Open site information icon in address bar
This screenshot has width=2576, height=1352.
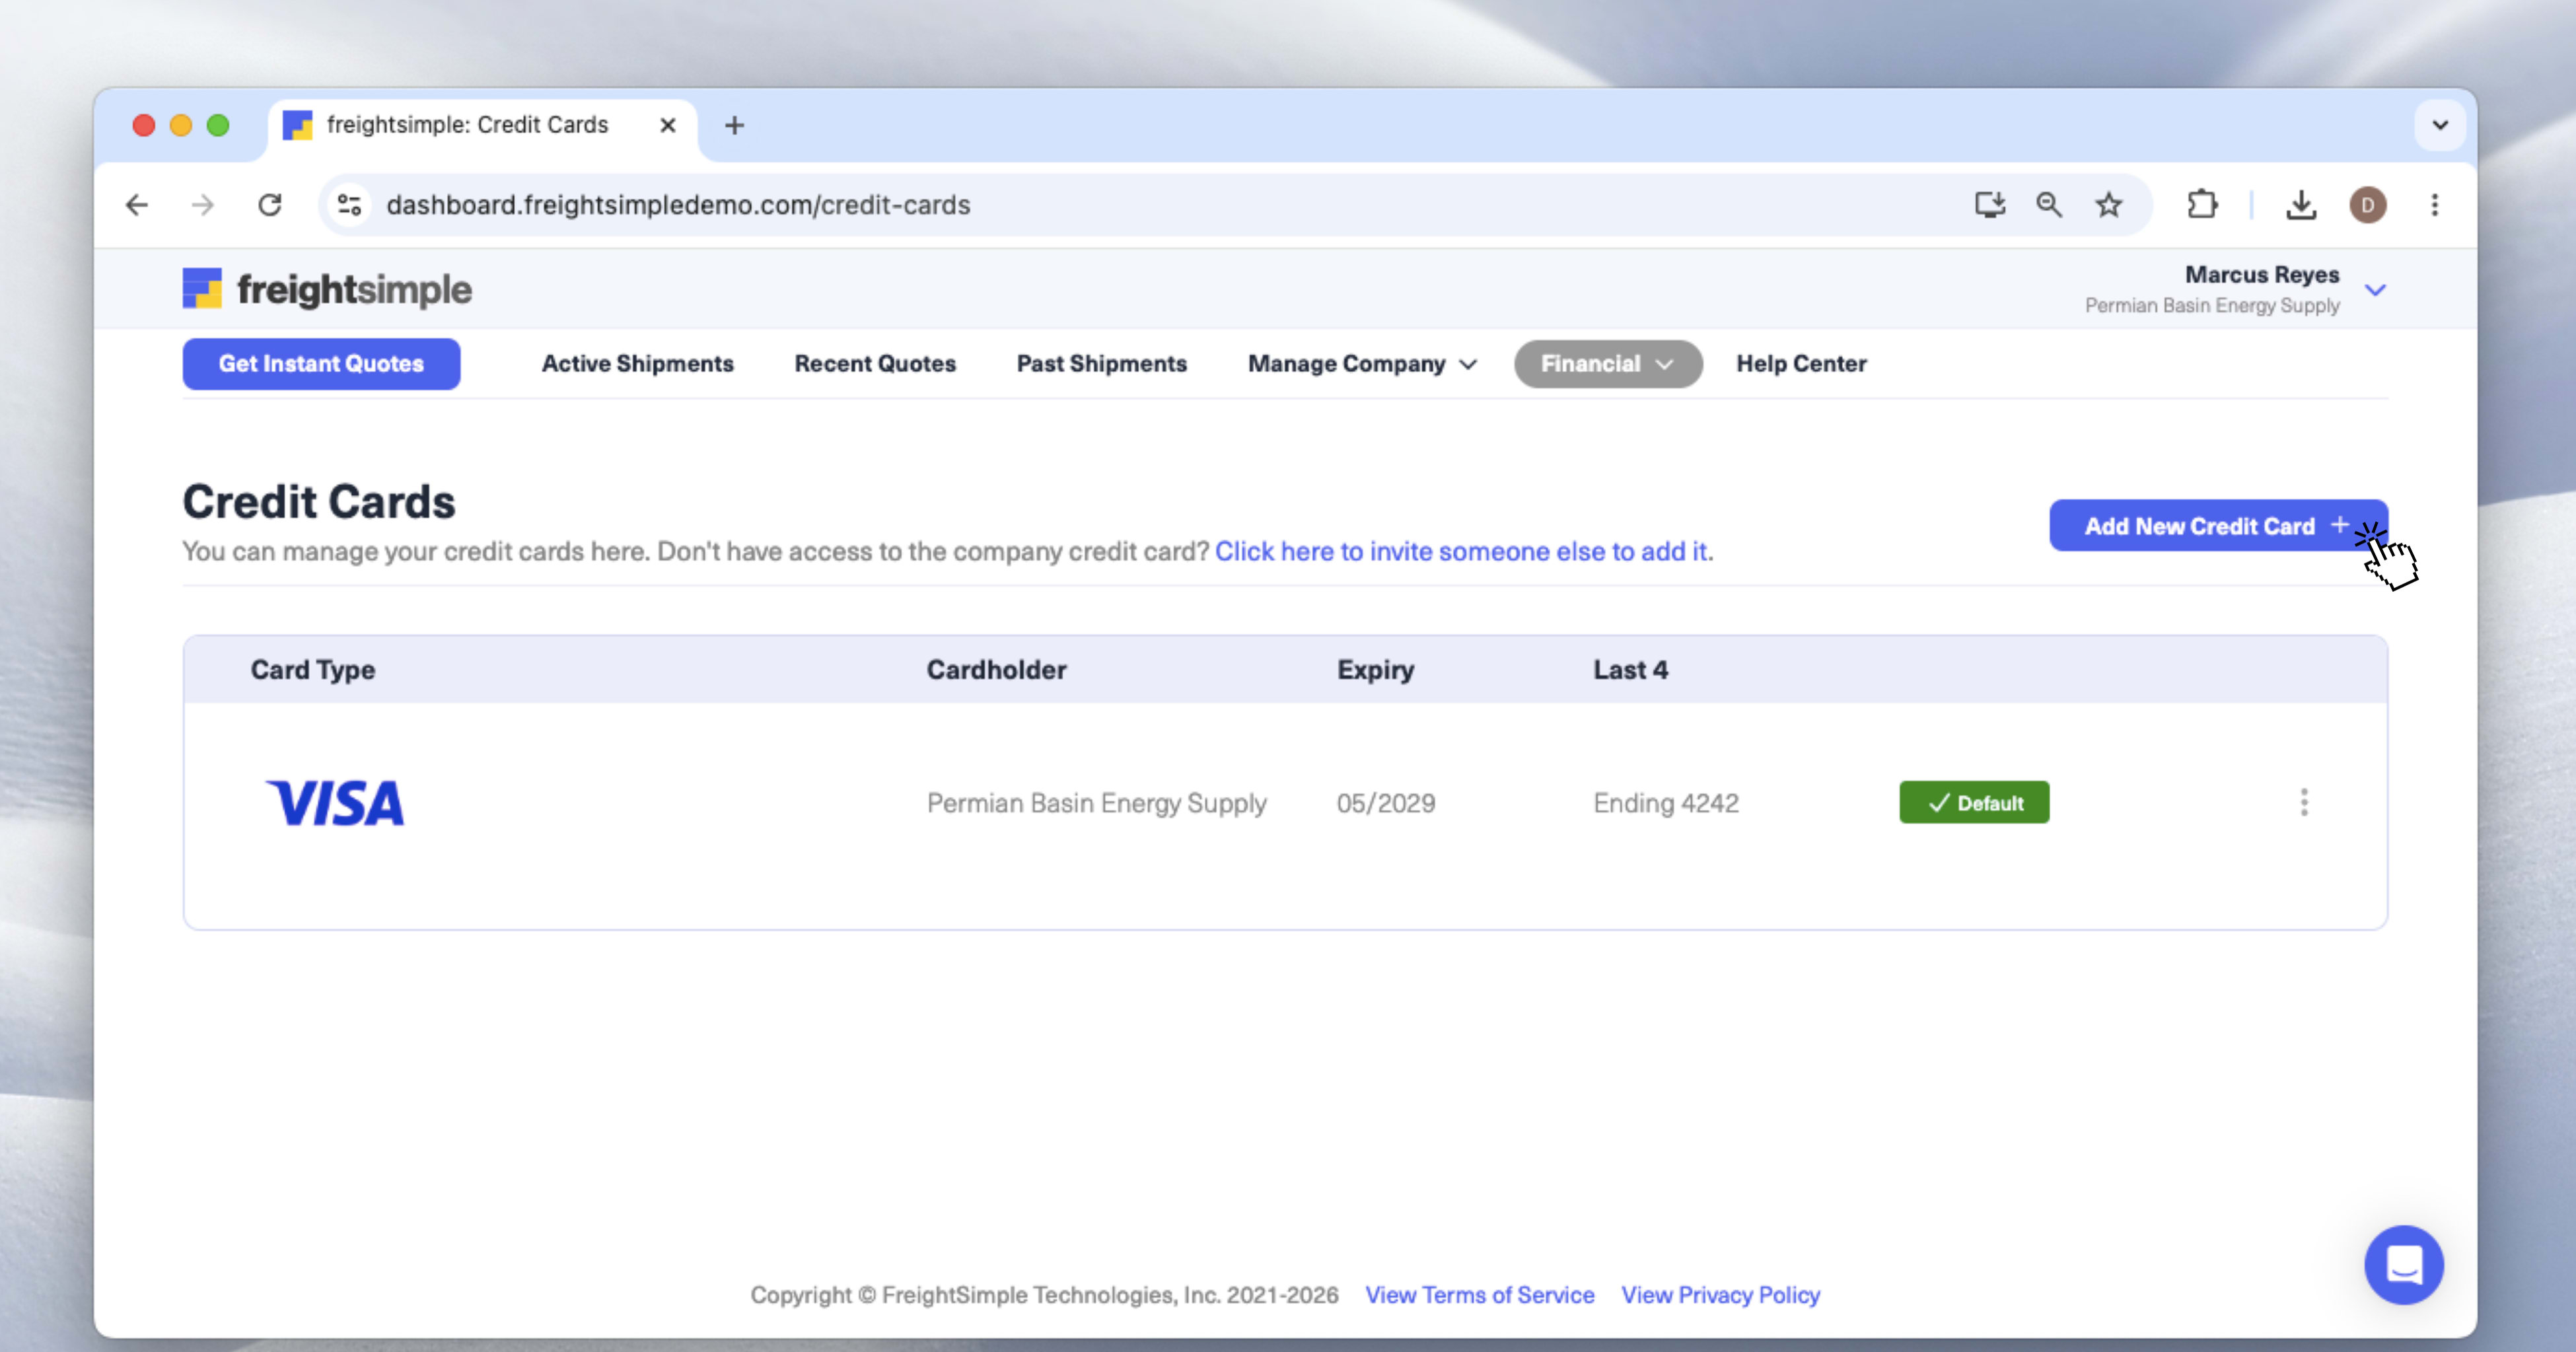[x=349, y=205]
